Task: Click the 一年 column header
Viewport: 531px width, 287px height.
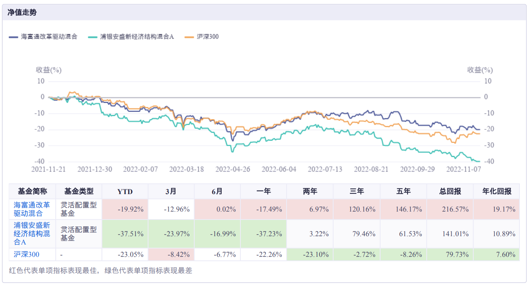Action: point(264,191)
